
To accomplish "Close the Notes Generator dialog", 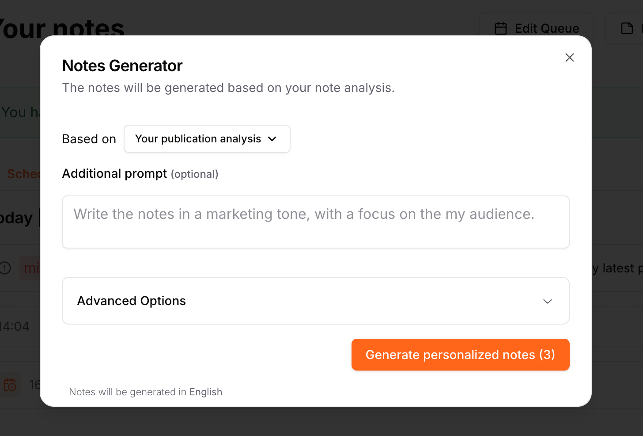I will coord(569,57).
